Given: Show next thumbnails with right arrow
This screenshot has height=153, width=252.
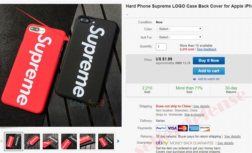Looking at the screenshot, I should [x=118, y=141].
